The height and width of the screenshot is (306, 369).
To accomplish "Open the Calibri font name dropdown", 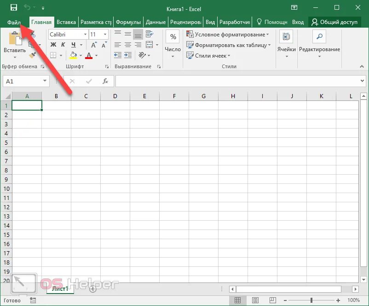I will pos(86,35).
